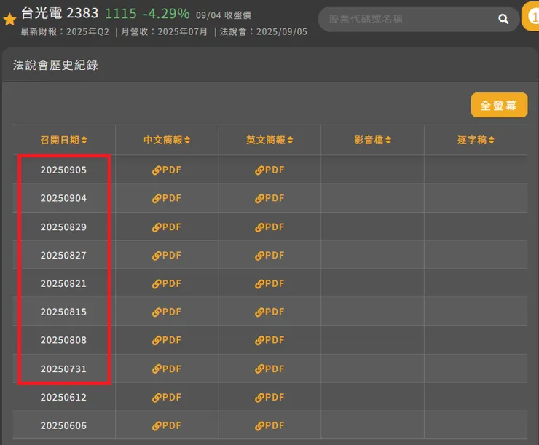Open the 英文簡報 PDF for 20250829
The image size is (539, 445).
point(269,227)
